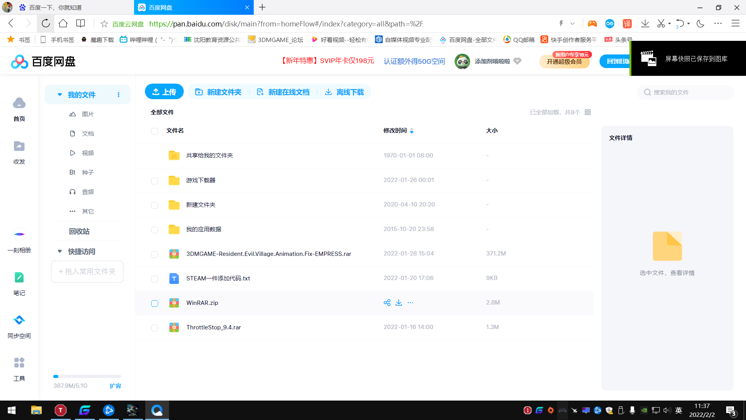Switch to 百度一下 browser tab
Screen dimensions: 746x420
click(67, 7)
